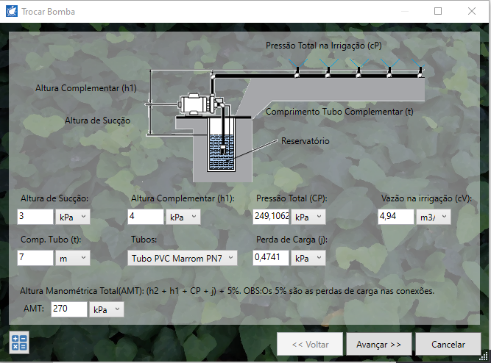
Task: Select the Vazão na irrigação value field
Action: coord(395,217)
